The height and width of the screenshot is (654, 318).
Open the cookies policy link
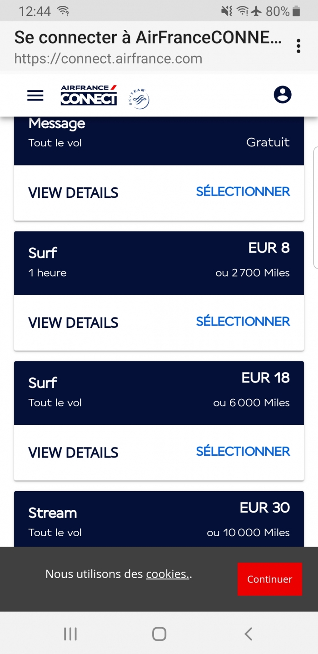coord(167,574)
